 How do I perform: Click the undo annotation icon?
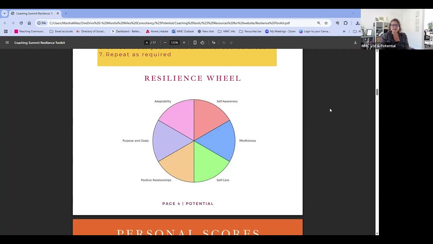pyautogui.click(x=224, y=43)
